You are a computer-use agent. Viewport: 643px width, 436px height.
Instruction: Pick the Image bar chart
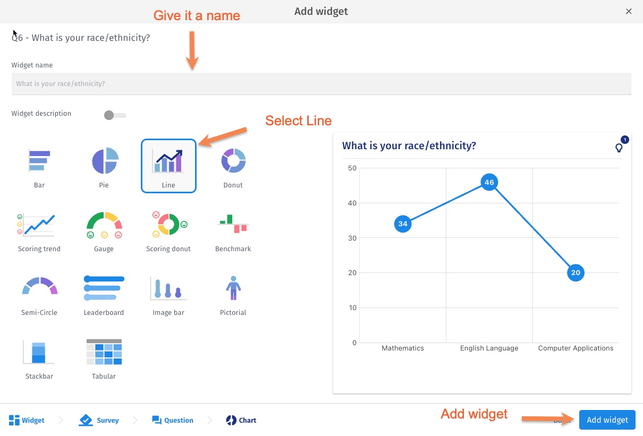point(168,288)
